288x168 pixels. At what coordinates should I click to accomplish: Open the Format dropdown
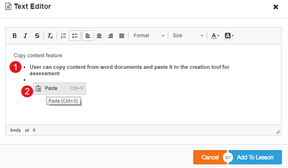coord(149,36)
